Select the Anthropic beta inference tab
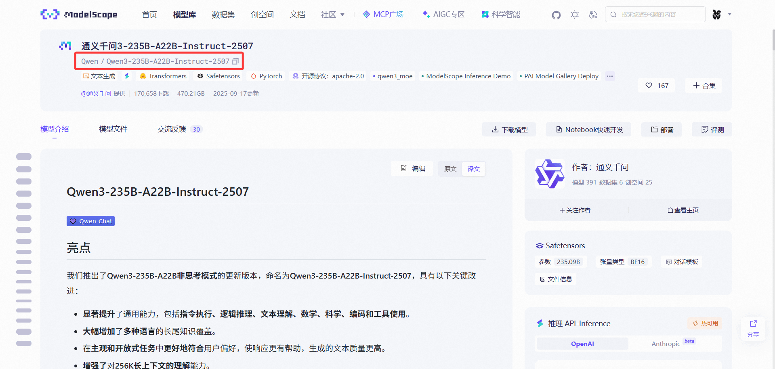 (673, 344)
